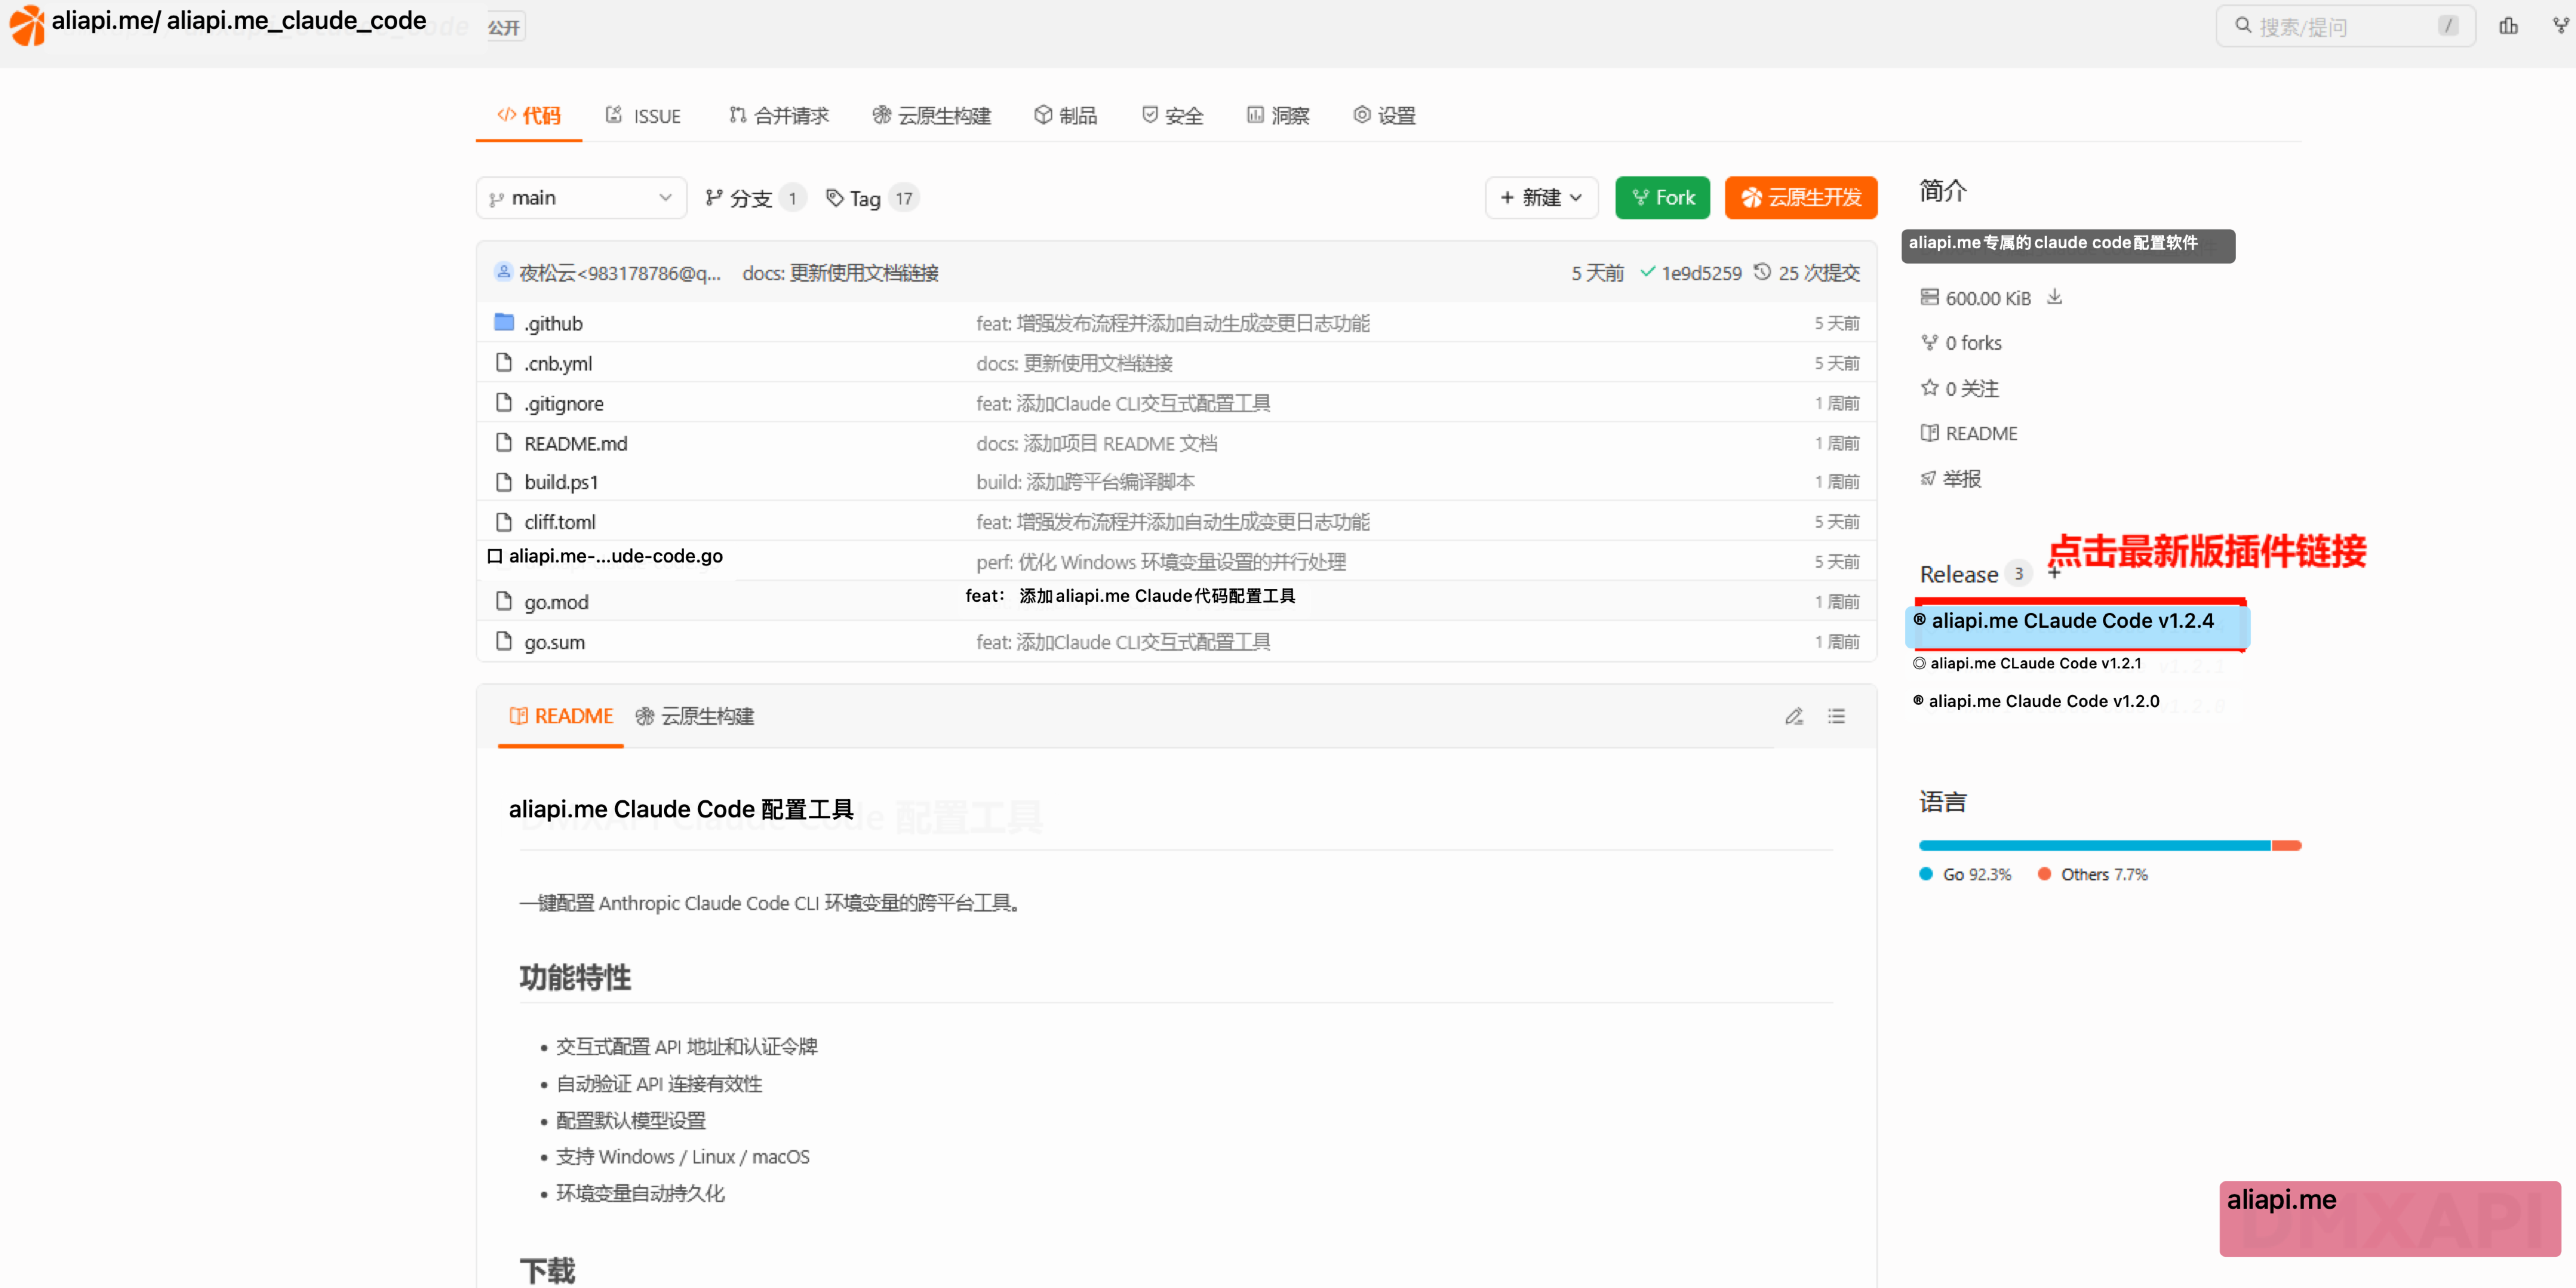The width and height of the screenshot is (2576, 1288).
Task: Click the history clock icon beside 25 次提交
Action: point(1762,272)
